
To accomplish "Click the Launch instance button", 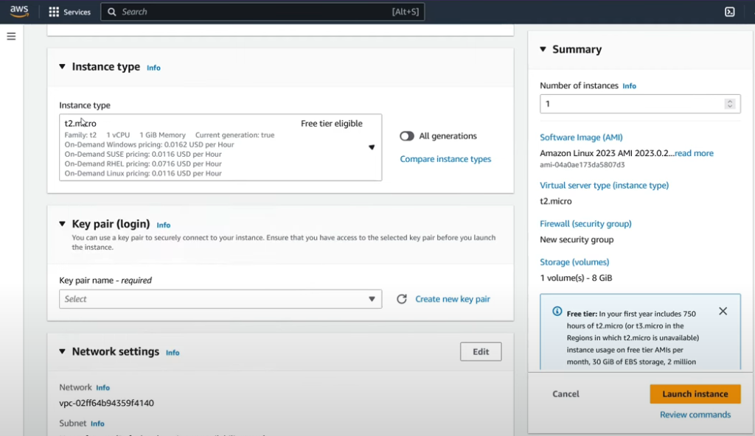I will pos(695,393).
